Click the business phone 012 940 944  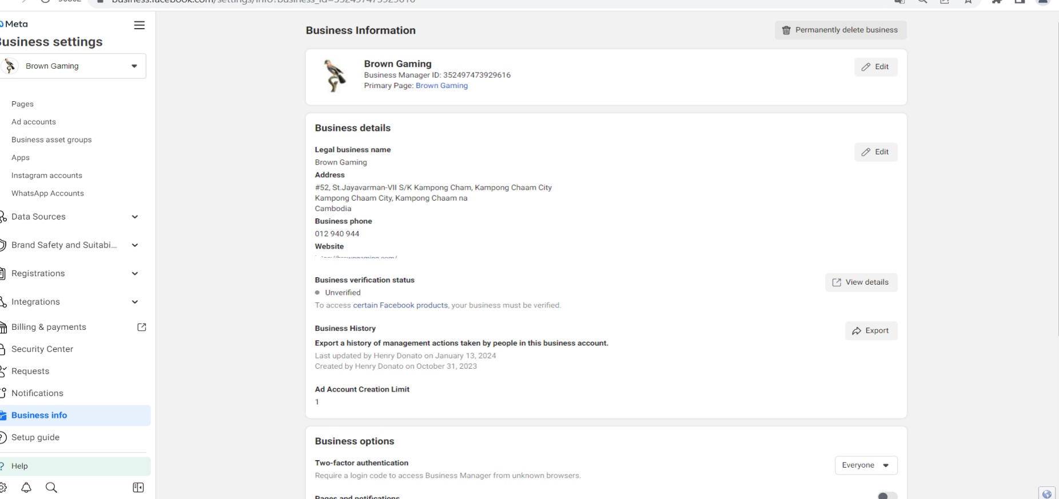pyautogui.click(x=337, y=234)
